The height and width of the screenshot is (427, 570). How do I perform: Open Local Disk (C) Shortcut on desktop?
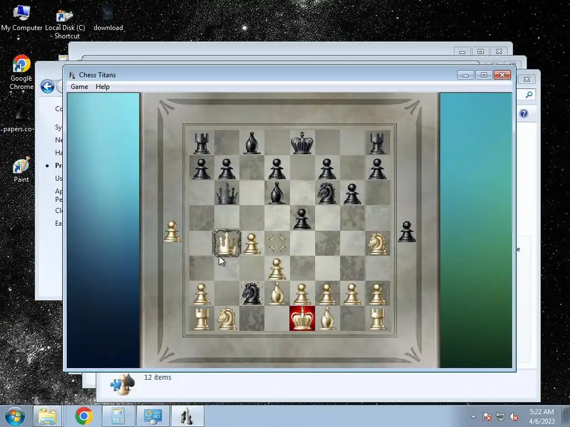point(65,24)
